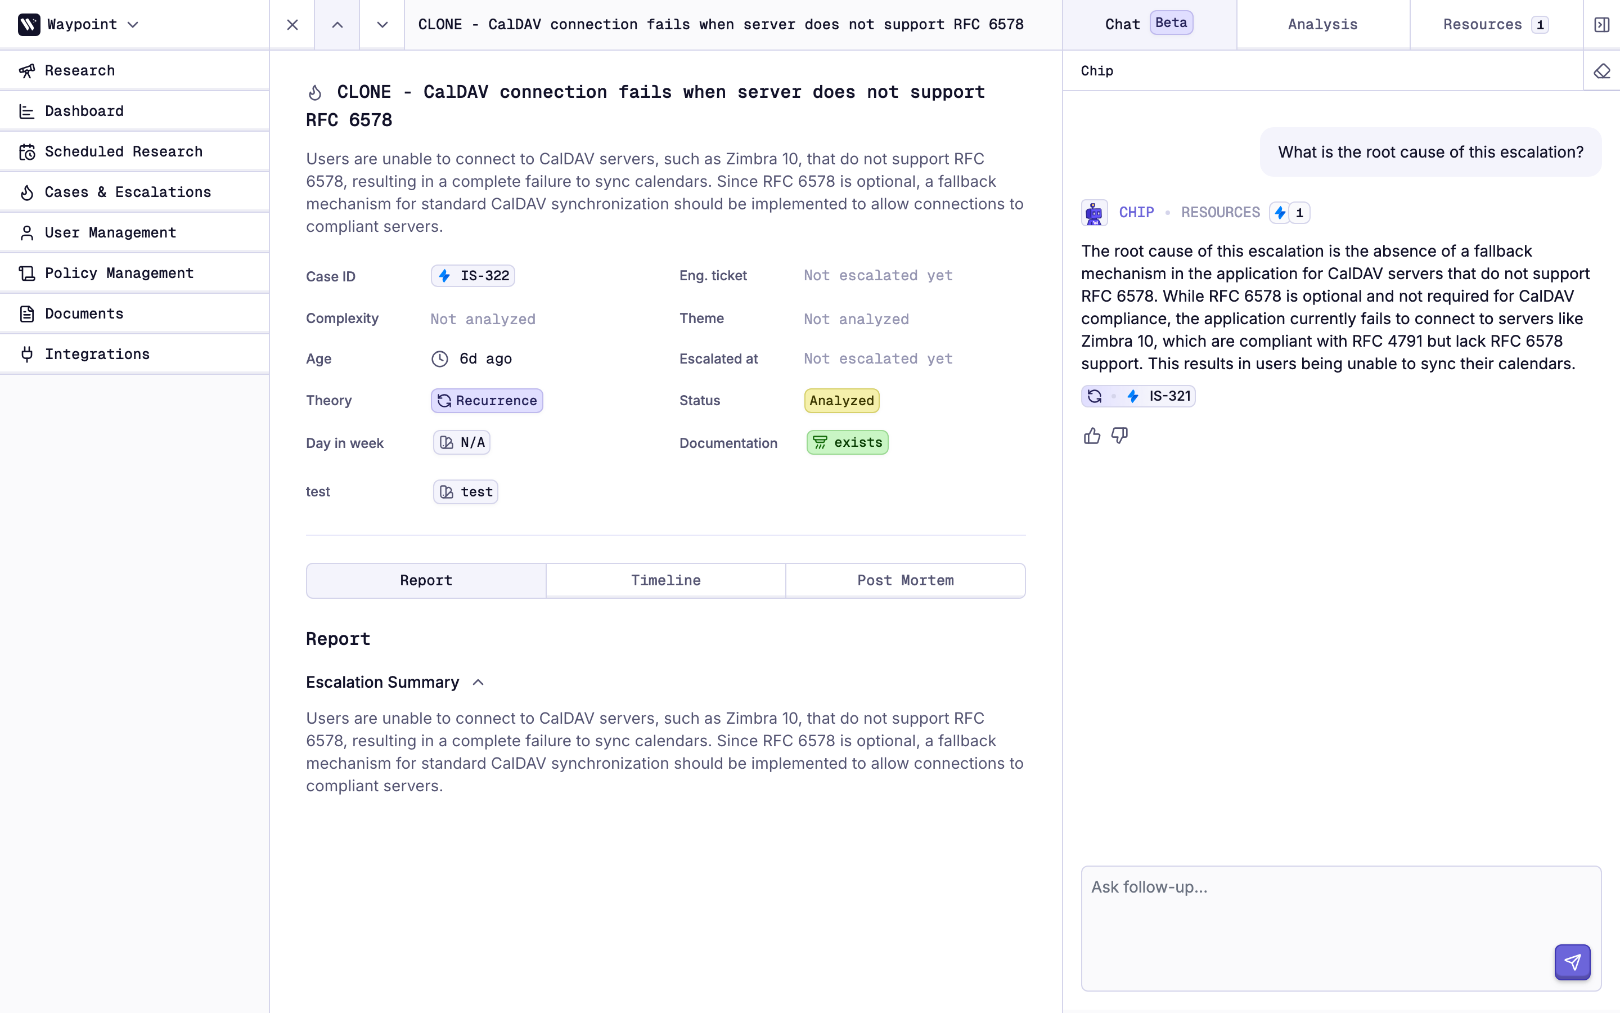This screenshot has height=1013, width=1620.
Task: Edit the test custom field chip
Action: pos(466,492)
